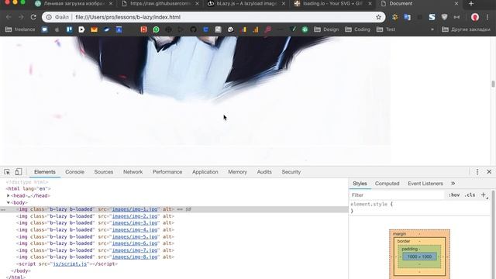Close the loading.io tab
496x279 pixels.
[x=370, y=3]
